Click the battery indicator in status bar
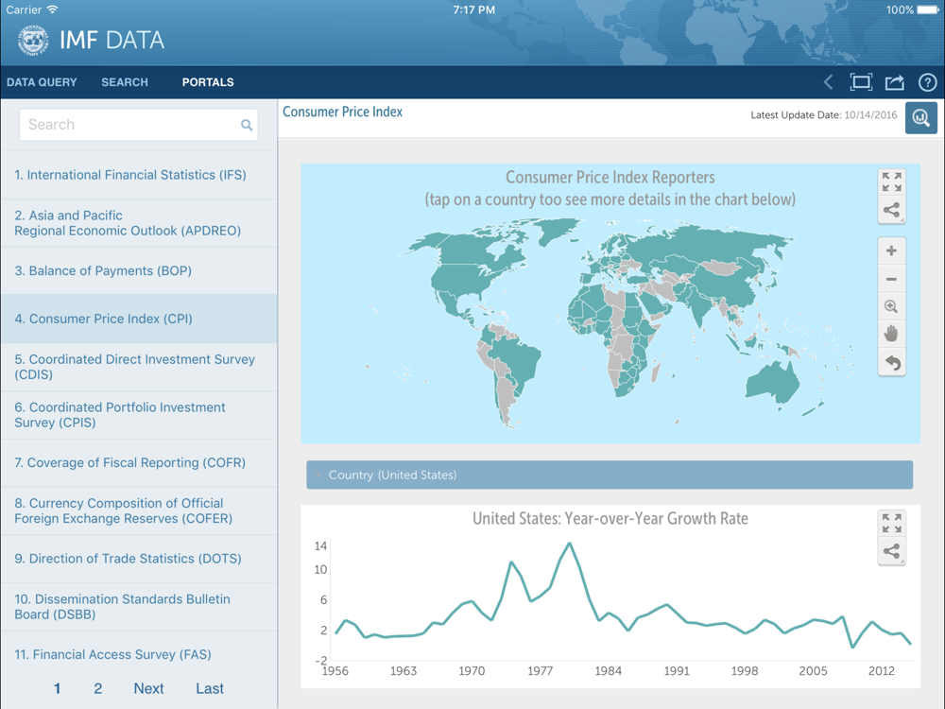This screenshot has width=945, height=709. [x=927, y=9]
